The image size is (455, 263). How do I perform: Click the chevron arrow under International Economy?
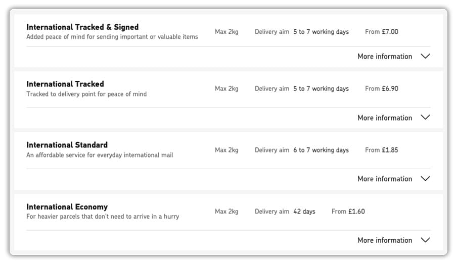tap(425, 240)
